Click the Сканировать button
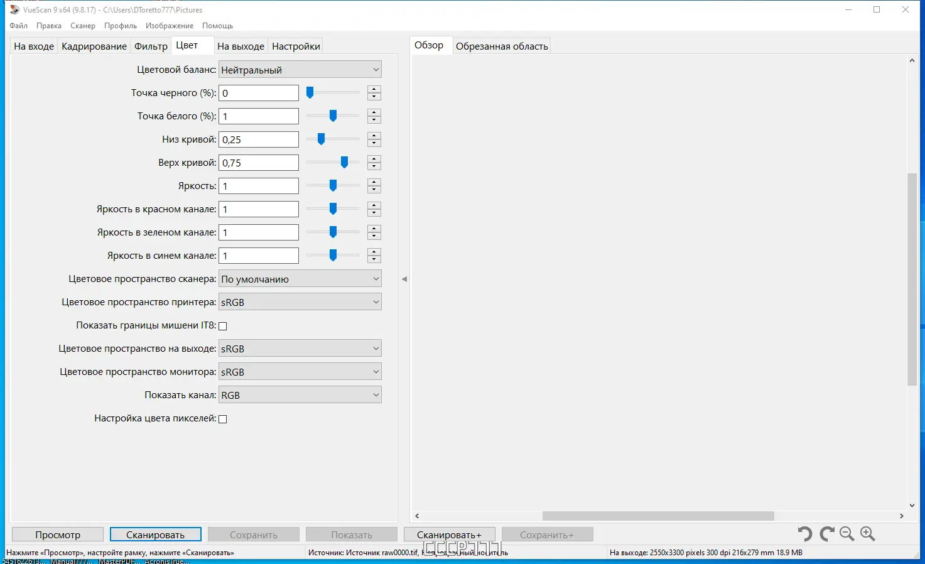 (x=156, y=534)
